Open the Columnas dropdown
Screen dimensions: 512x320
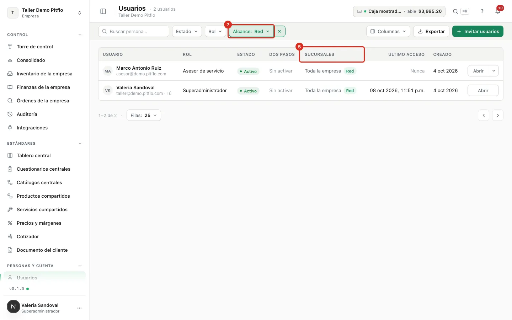[388, 31]
